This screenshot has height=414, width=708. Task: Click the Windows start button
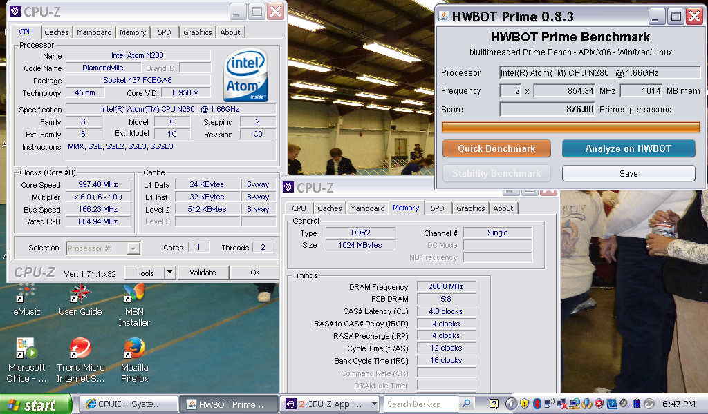35,404
